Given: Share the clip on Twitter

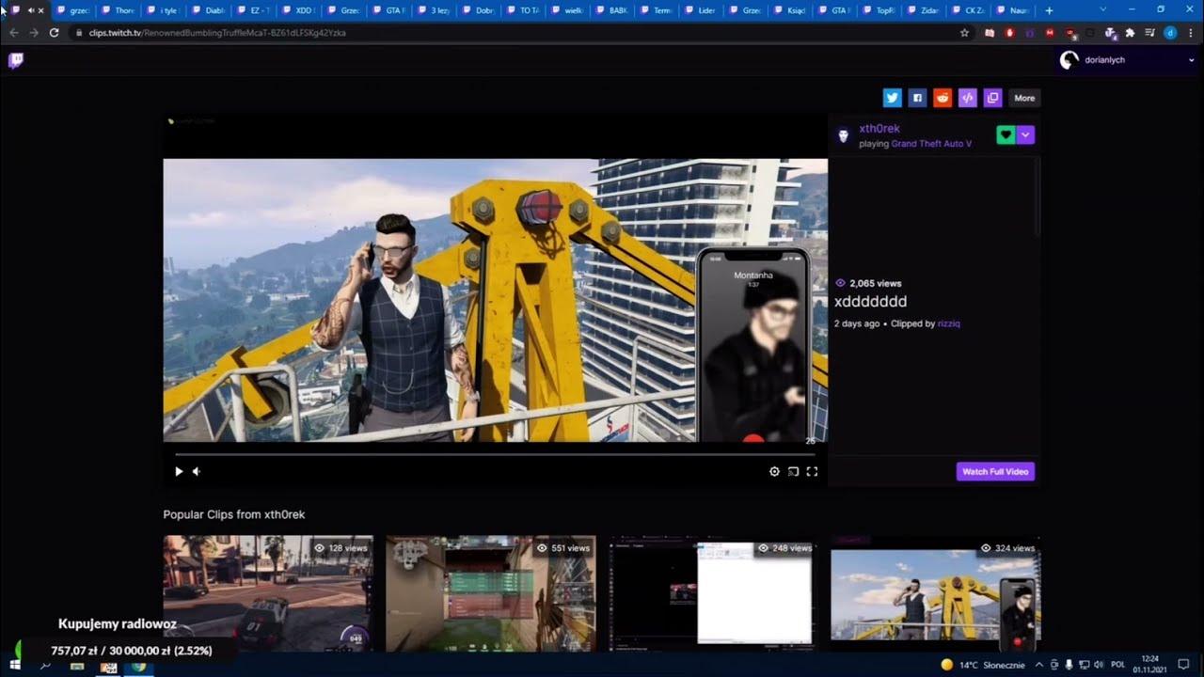Looking at the screenshot, I should point(892,98).
